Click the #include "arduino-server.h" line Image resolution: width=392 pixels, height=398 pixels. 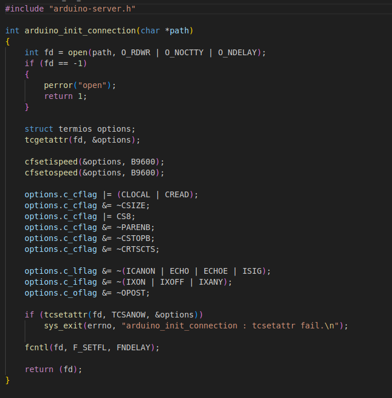tap(71, 9)
